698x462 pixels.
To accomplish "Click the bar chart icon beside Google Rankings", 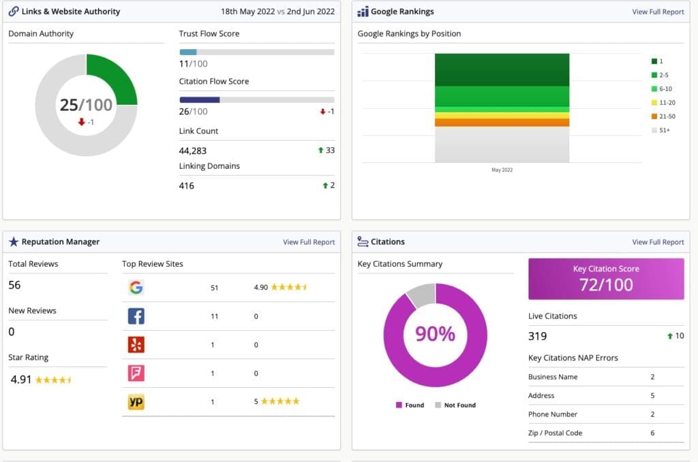I will click(363, 12).
